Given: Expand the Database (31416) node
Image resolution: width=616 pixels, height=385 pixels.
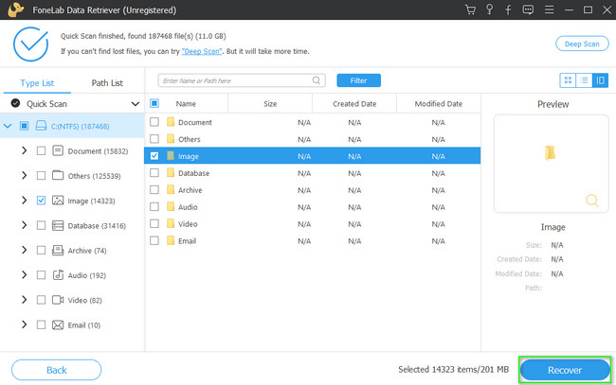Looking at the screenshot, I should [24, 225].
